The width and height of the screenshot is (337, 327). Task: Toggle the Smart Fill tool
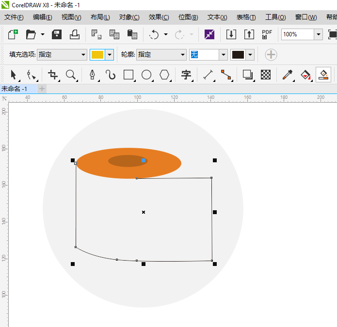click(x=323, y=75)
